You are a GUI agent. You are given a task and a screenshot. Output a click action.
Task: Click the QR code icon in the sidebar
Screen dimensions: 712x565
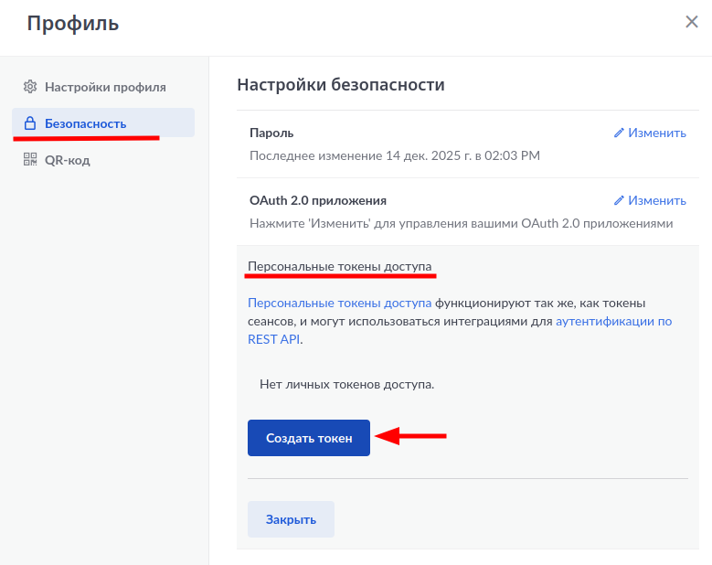(29, 160)
